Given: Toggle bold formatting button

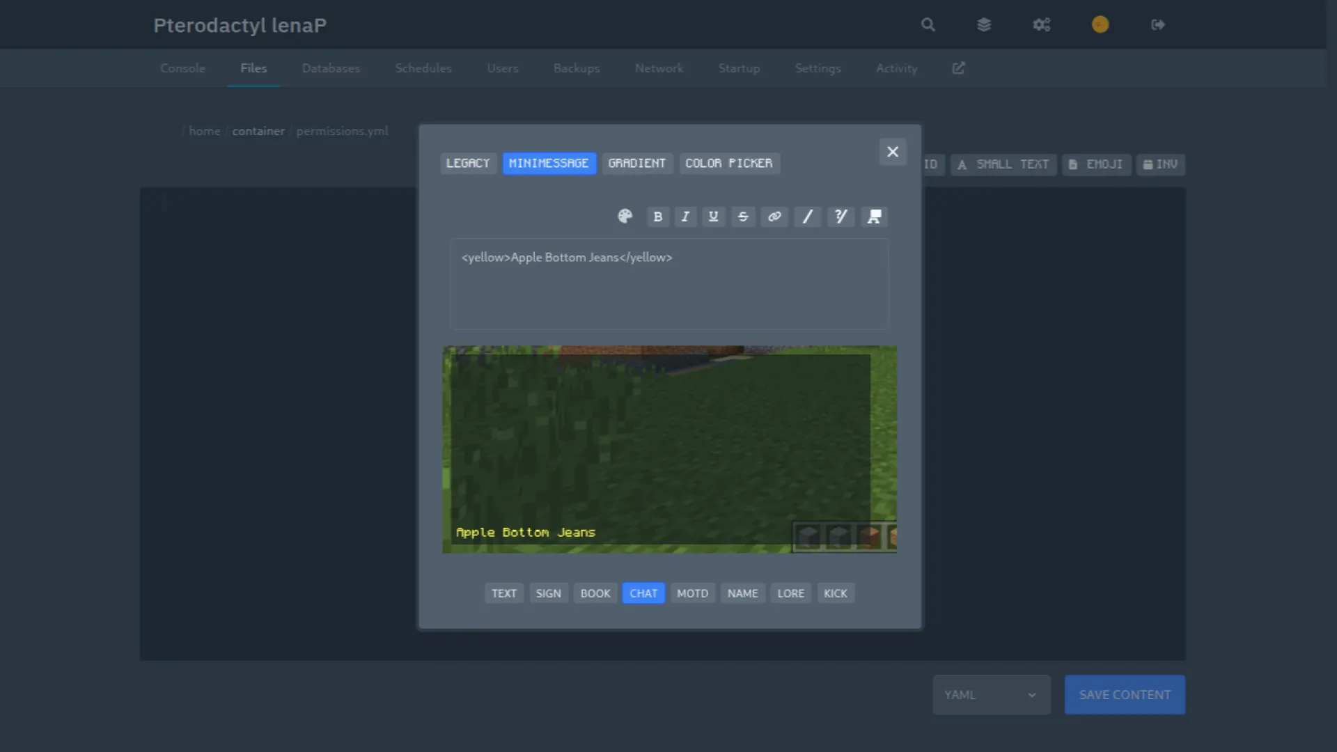Looking at the screenshot, I should point(657,217).
